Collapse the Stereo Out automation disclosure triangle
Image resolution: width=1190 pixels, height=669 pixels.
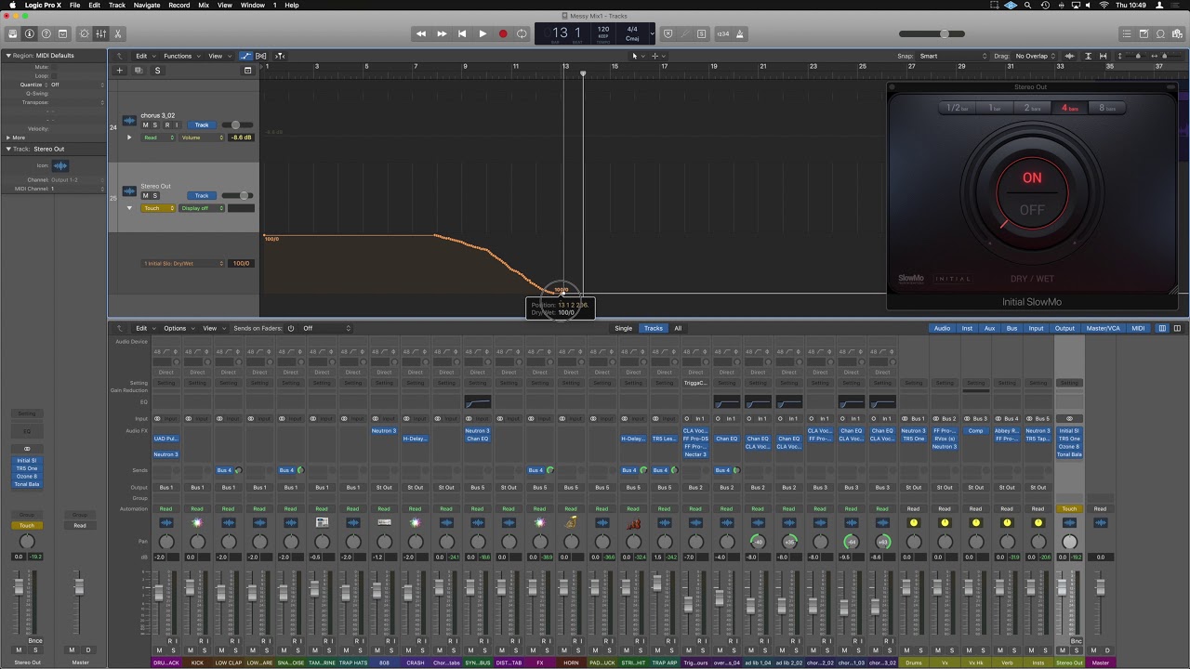[x=129, y=208]
